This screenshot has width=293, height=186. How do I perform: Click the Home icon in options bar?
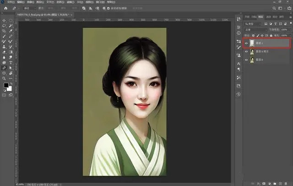pos(6,8)
